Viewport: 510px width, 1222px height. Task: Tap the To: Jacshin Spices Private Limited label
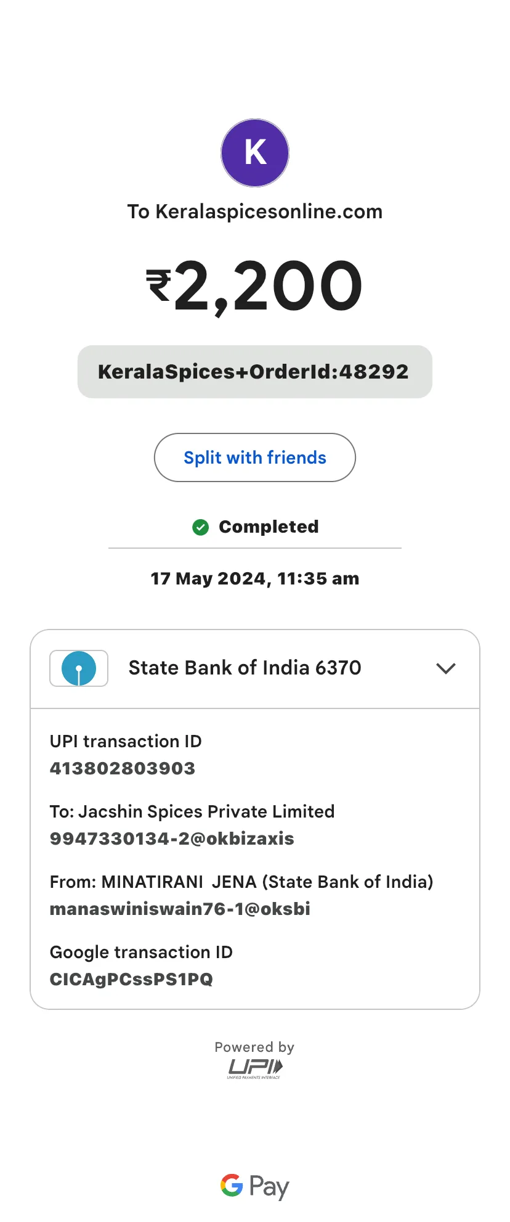(192, 811)
